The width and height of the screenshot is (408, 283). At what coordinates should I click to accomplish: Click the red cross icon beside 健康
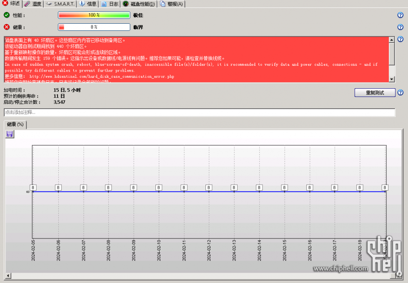point(7,27)
